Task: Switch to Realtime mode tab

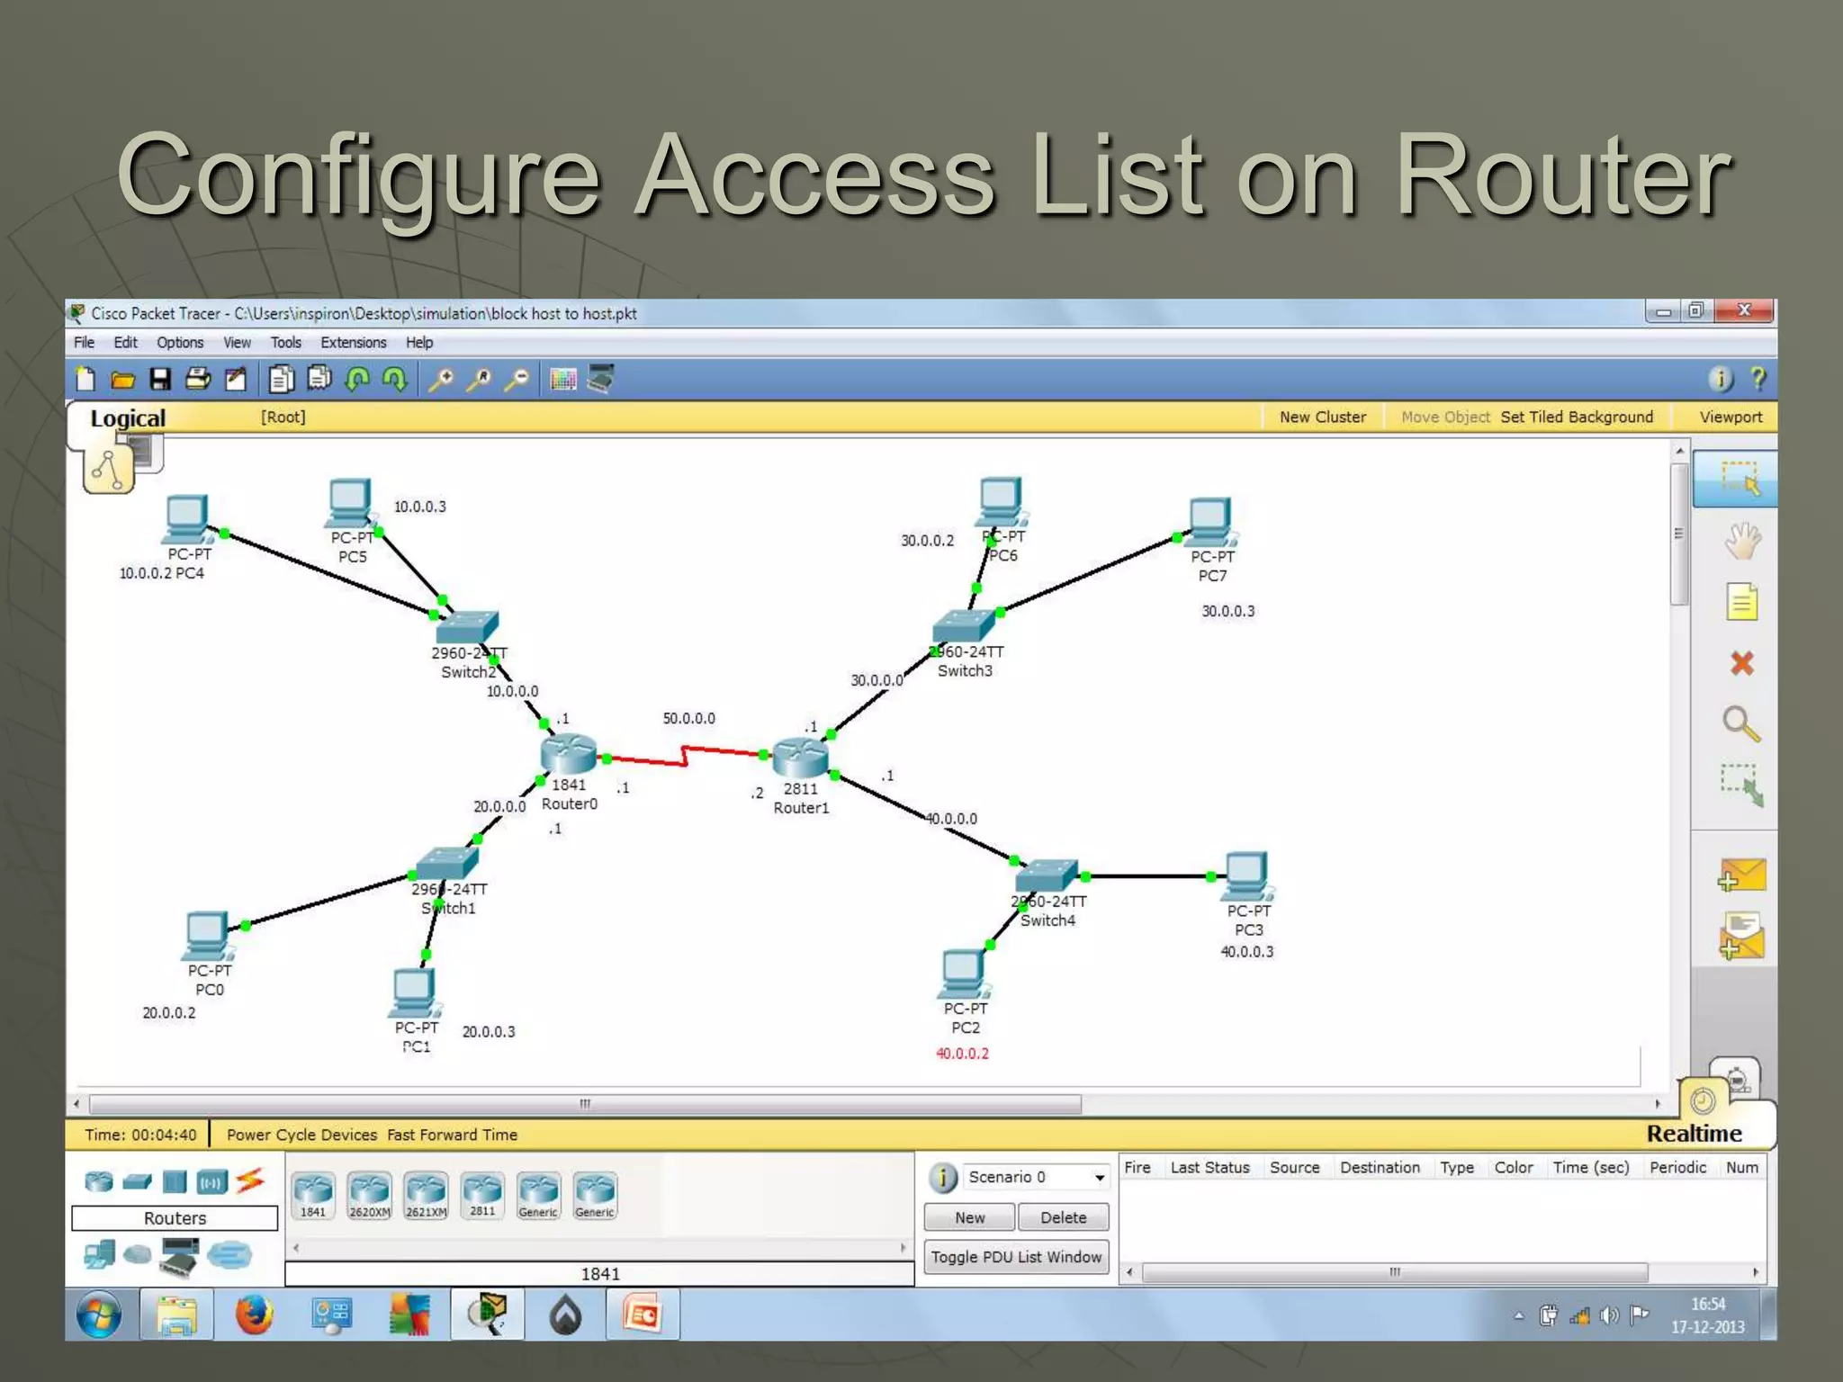Action: [1694, 1134]
